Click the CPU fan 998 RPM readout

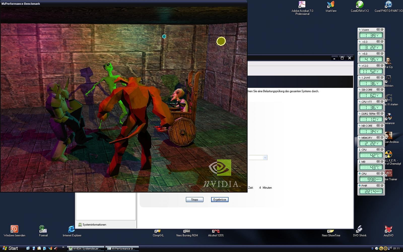coord(371,179)
